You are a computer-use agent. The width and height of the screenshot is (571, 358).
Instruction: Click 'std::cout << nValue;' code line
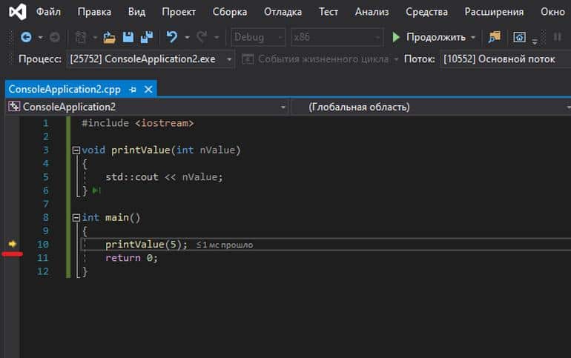click(x=164, y=177)
